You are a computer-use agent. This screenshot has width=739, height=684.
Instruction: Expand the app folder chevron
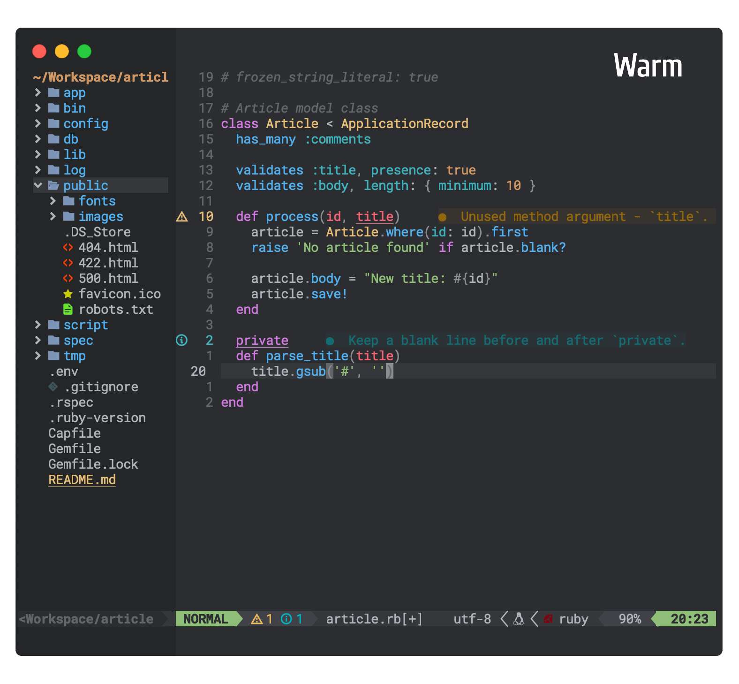[38, 92]
